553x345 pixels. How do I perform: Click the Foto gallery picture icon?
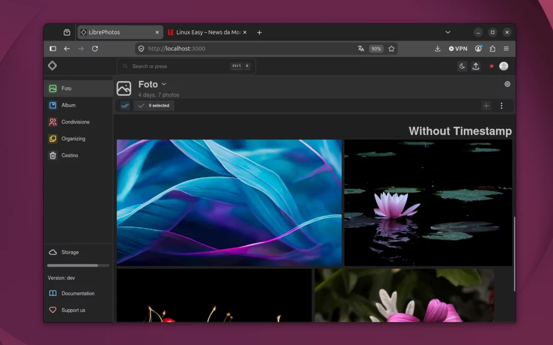pyautogui.click(x=124, y=88)
